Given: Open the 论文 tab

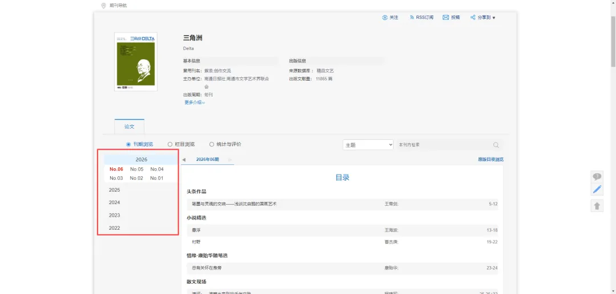Looking at the screenshot, I should [129, 127].
